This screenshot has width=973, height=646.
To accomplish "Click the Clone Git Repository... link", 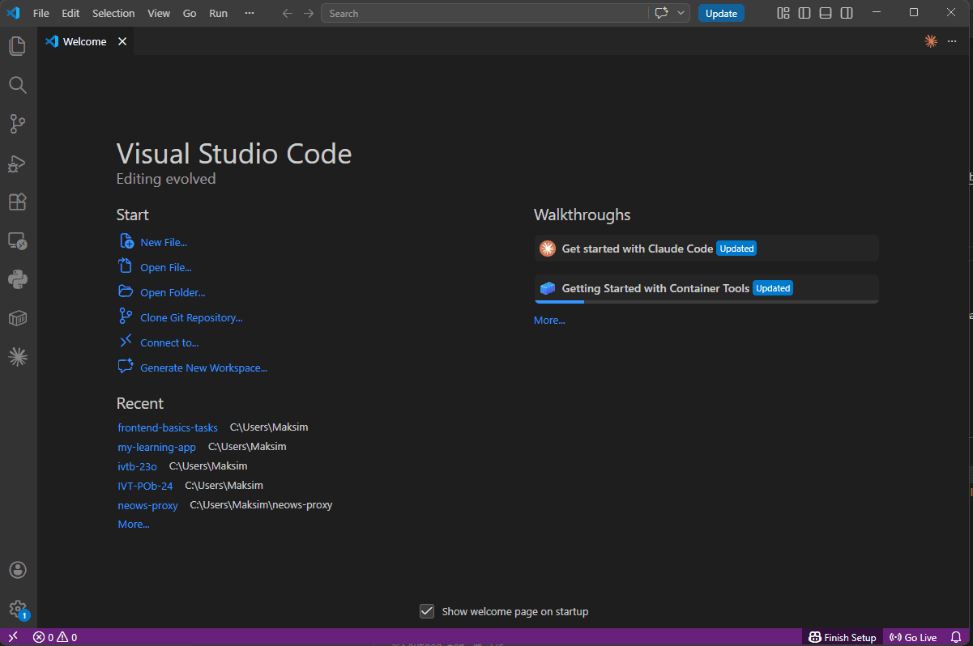I will point(191,317).
